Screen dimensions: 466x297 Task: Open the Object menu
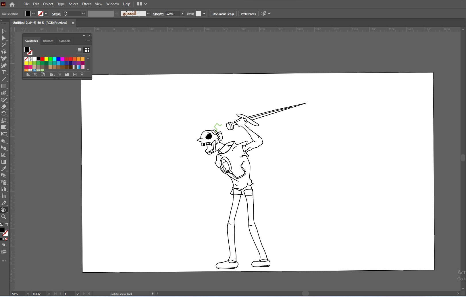[x=48, y=4]
